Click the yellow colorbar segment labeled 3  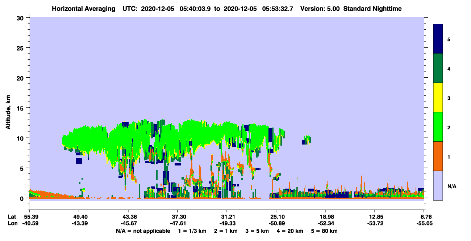tap(438, 98)
